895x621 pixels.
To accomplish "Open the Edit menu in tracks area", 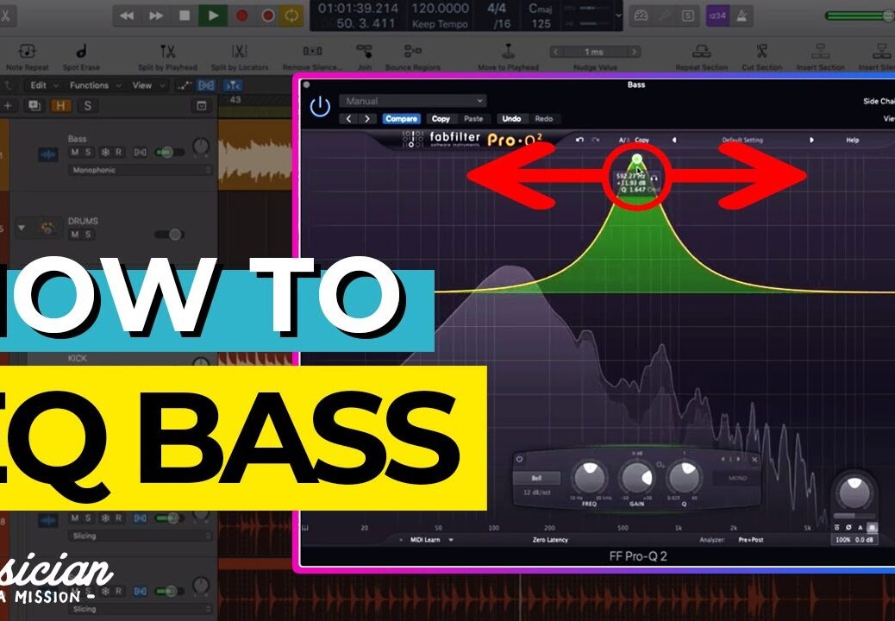I will pyautogui.click(x=44, y=85).
